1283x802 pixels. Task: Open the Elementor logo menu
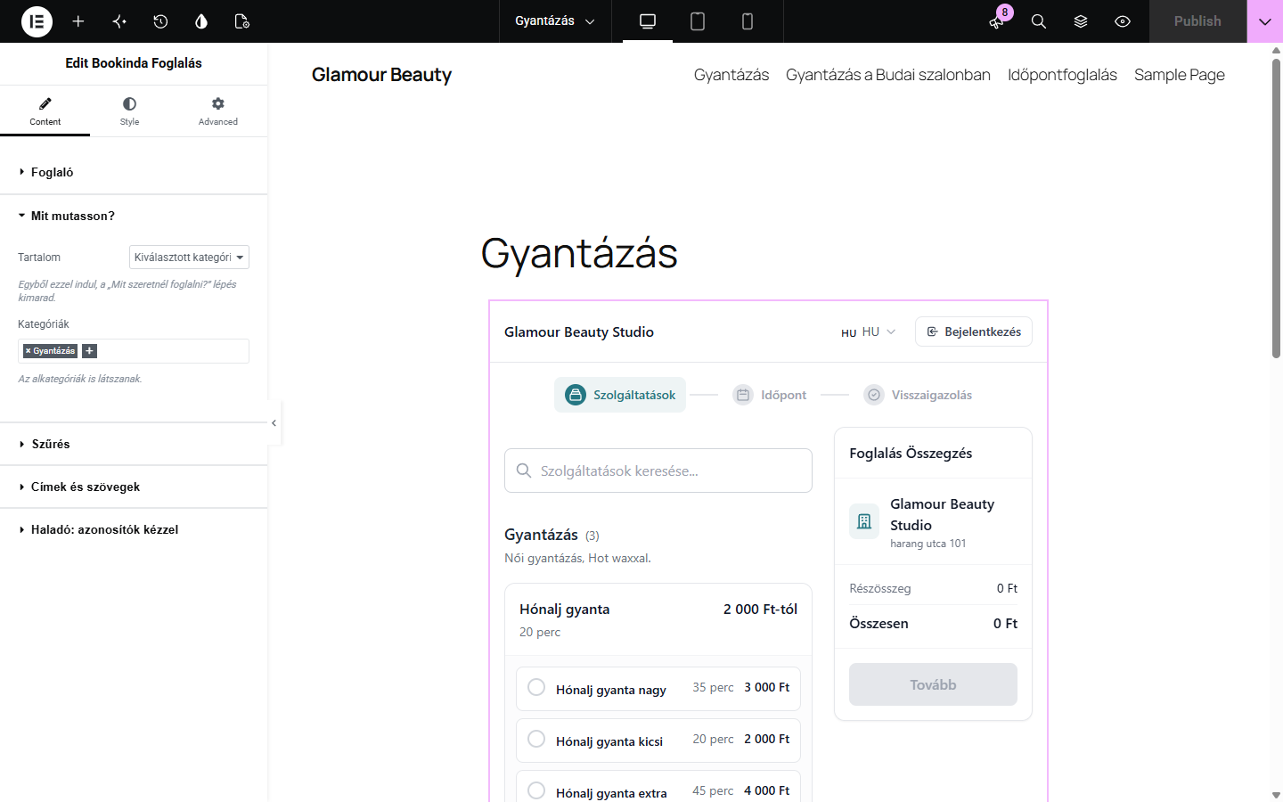(37, 21)
